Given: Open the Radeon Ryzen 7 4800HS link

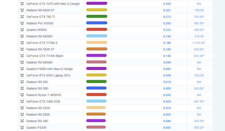Looking at the screenshot, I should [x=44, y=95].
